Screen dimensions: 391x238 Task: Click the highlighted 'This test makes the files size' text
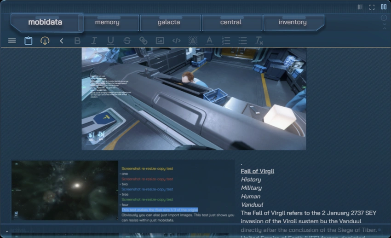(x=160, y=209)
